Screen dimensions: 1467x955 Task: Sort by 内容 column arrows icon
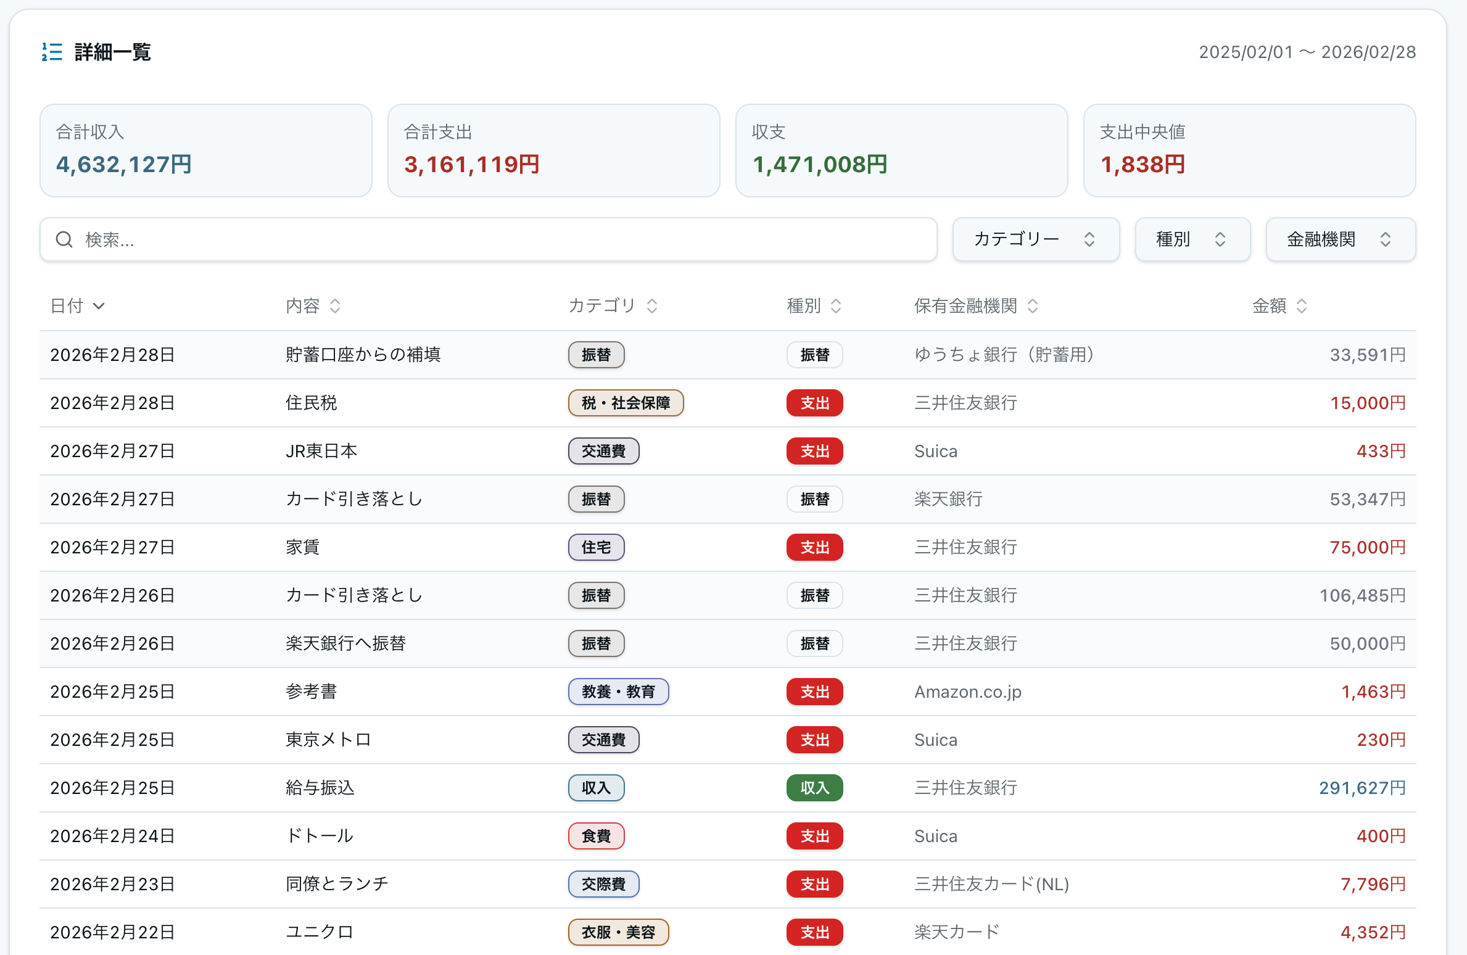pos(335,306)
